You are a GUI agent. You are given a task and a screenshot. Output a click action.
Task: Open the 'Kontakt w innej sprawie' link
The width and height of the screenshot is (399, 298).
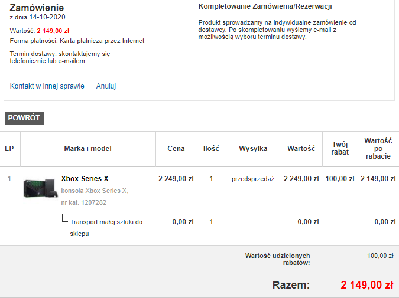pyautogui.click(x=47, y=86)
